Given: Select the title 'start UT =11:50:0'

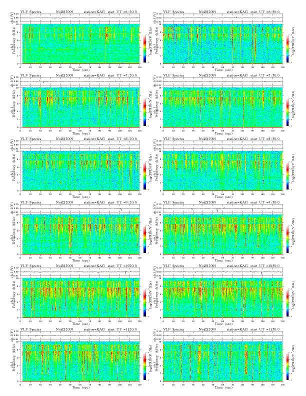Looking at the screenshot, I should [265, 329].
